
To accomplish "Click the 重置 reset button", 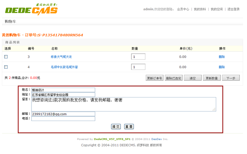I will click(129, 126).
